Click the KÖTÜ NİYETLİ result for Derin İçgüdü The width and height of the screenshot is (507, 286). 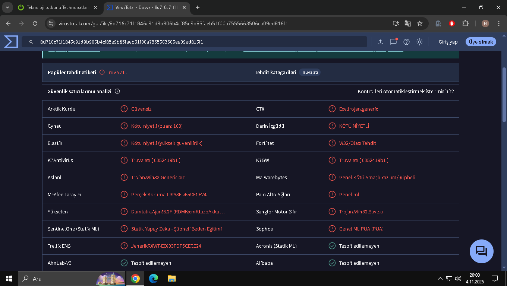point(354,126)
